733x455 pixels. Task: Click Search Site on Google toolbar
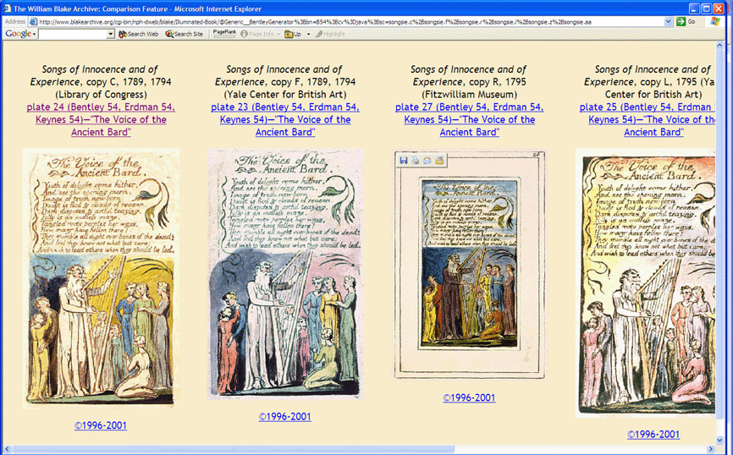click(x=185, y=34)
